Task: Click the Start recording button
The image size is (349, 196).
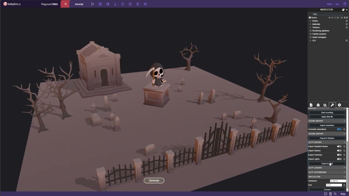Action: pyautogui.click(x=327, y=112)
